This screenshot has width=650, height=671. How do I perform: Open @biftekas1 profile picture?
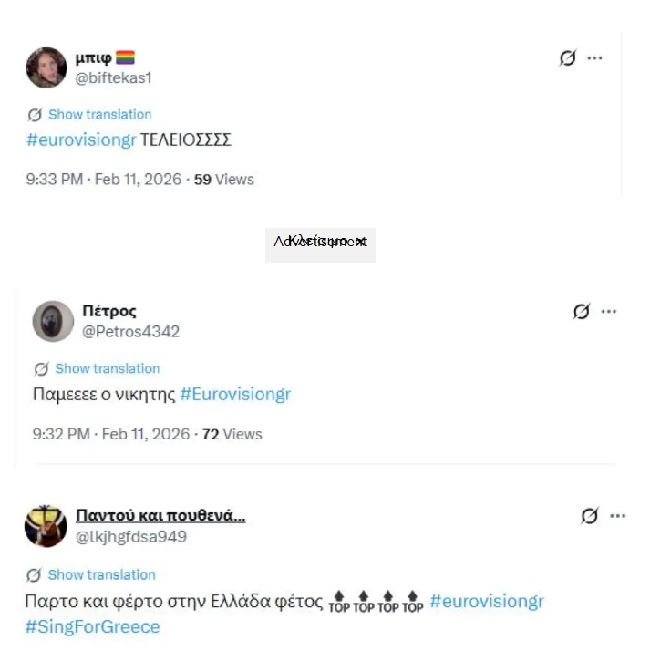tap(46, 67)
